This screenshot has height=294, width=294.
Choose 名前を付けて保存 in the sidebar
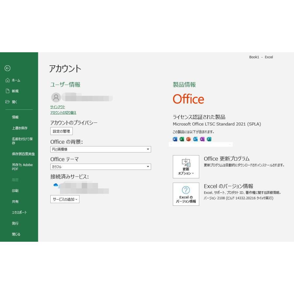coord(22,141)
